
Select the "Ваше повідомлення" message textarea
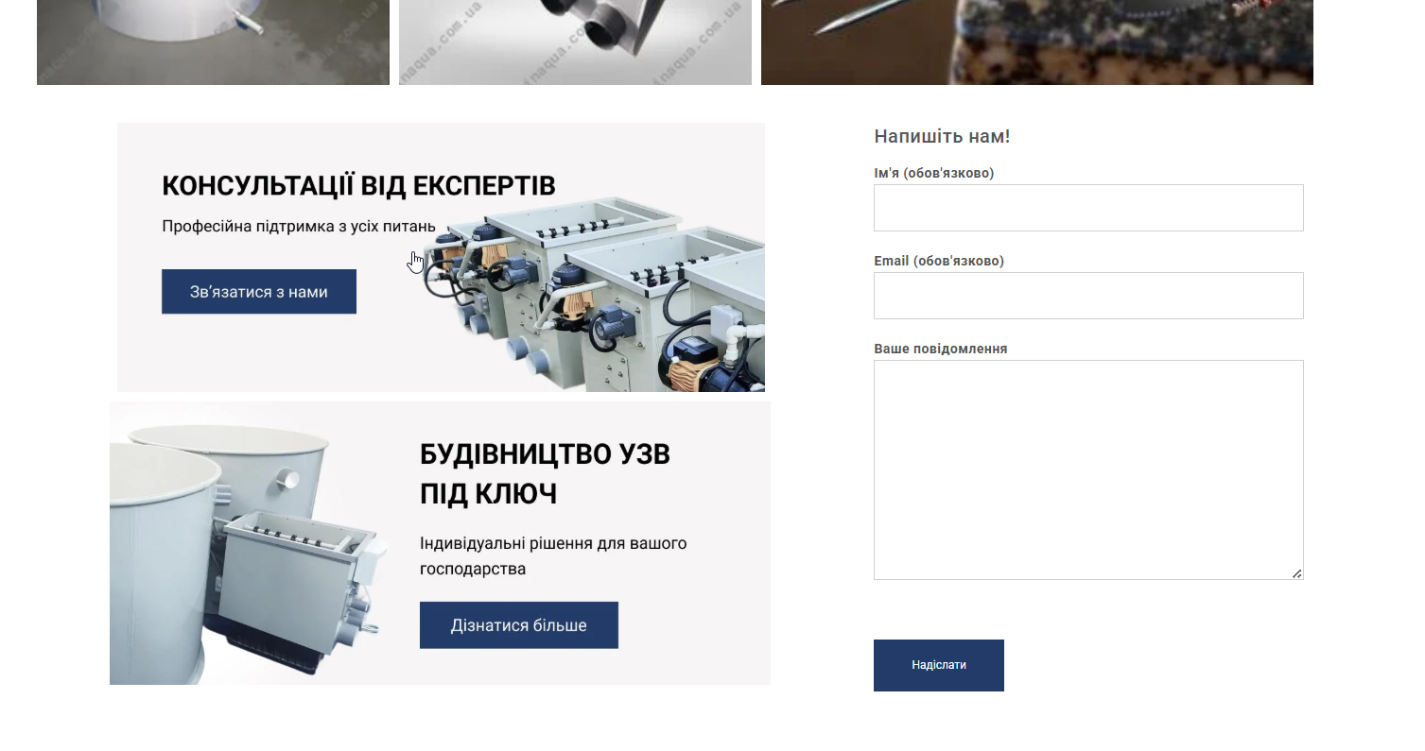click(1088, 469)
